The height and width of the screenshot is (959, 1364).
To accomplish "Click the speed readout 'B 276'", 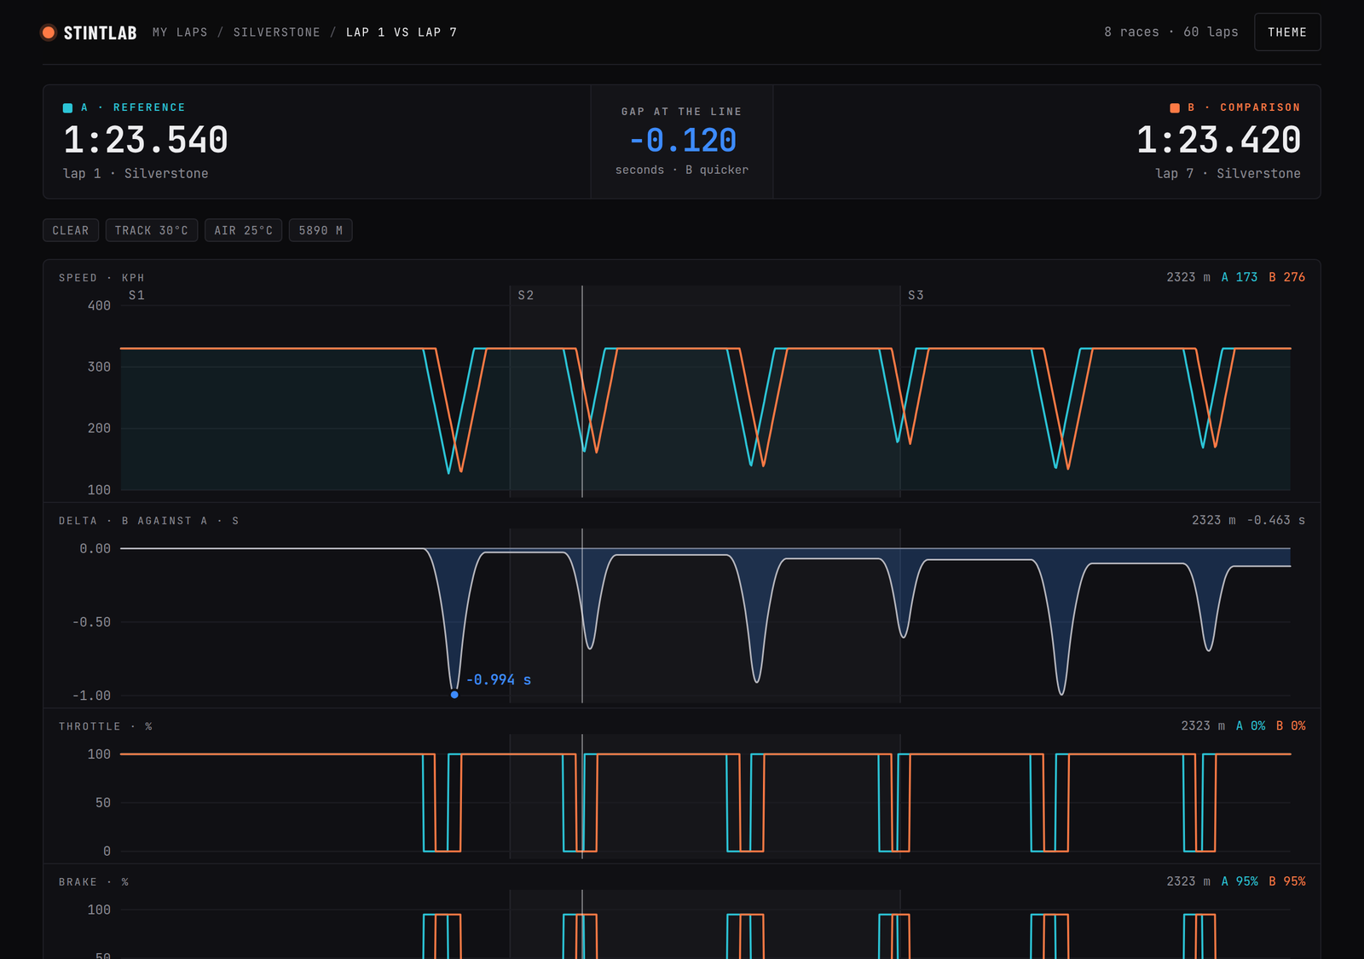I will pyautogui.click(x=1287, y=277).
